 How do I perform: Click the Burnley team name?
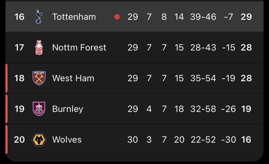tap(67, 109)
